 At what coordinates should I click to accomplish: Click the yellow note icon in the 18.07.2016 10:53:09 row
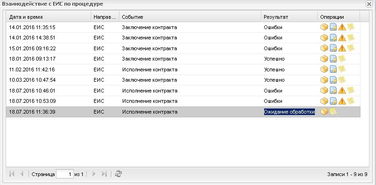tap(351, 100)
